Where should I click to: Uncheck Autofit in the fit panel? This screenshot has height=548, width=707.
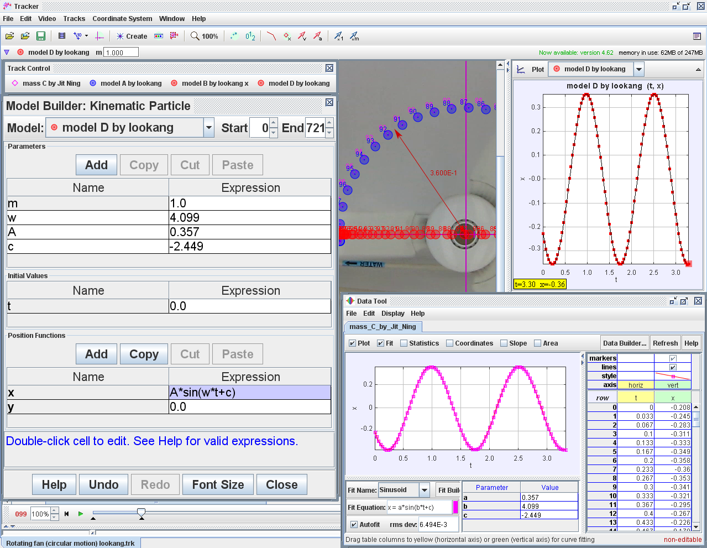click(x=354, y=524)
